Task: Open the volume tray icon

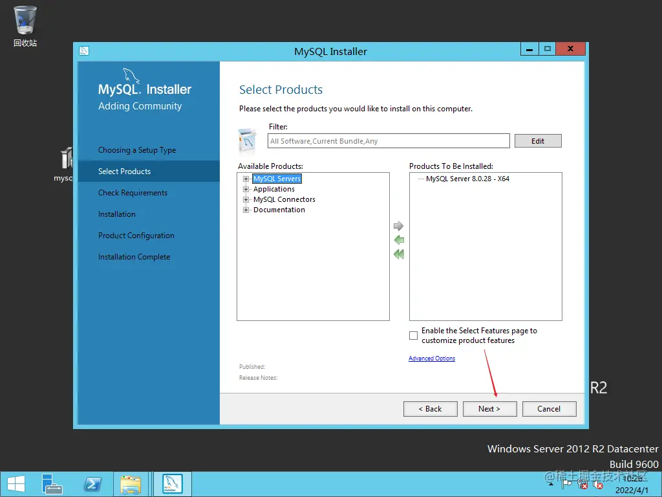Action: click(597, 484)
